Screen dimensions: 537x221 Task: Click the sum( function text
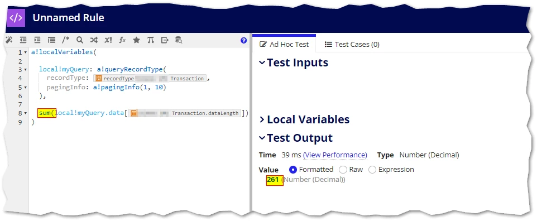pos(46,113)
